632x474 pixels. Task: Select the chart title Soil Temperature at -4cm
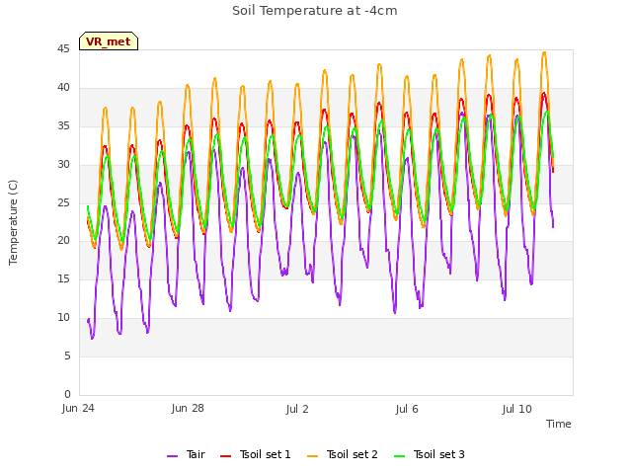point(315,11)
